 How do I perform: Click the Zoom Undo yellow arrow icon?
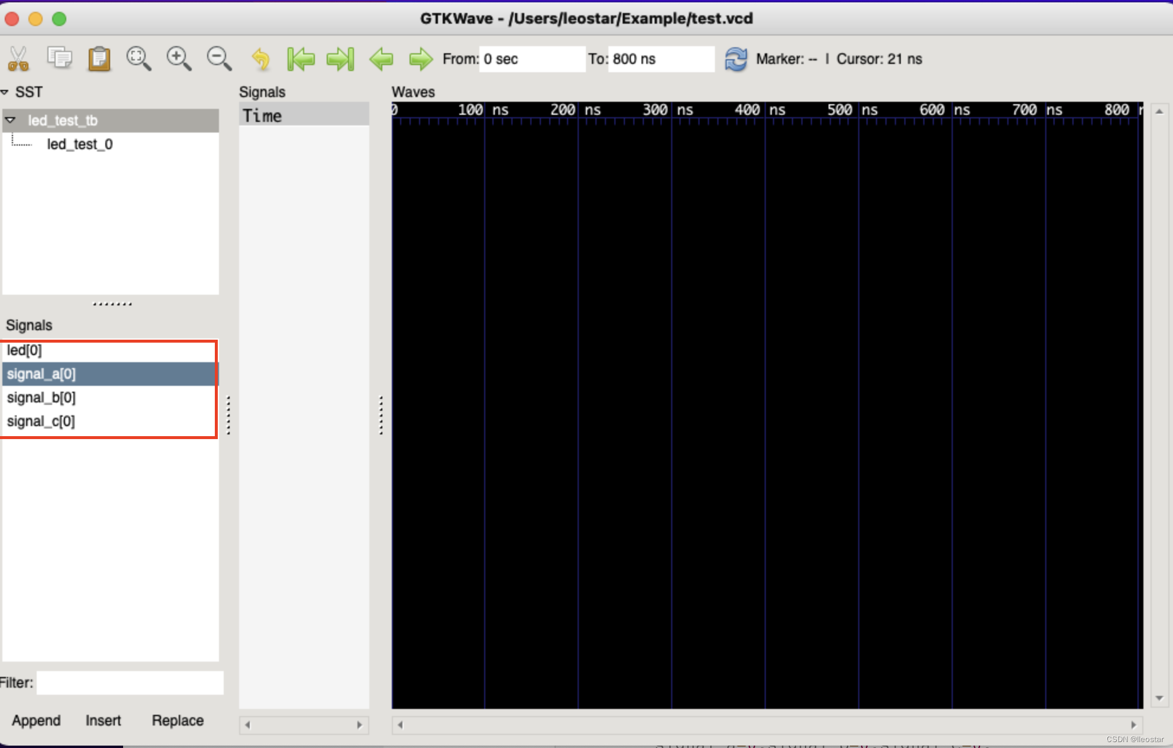[260, 59]
